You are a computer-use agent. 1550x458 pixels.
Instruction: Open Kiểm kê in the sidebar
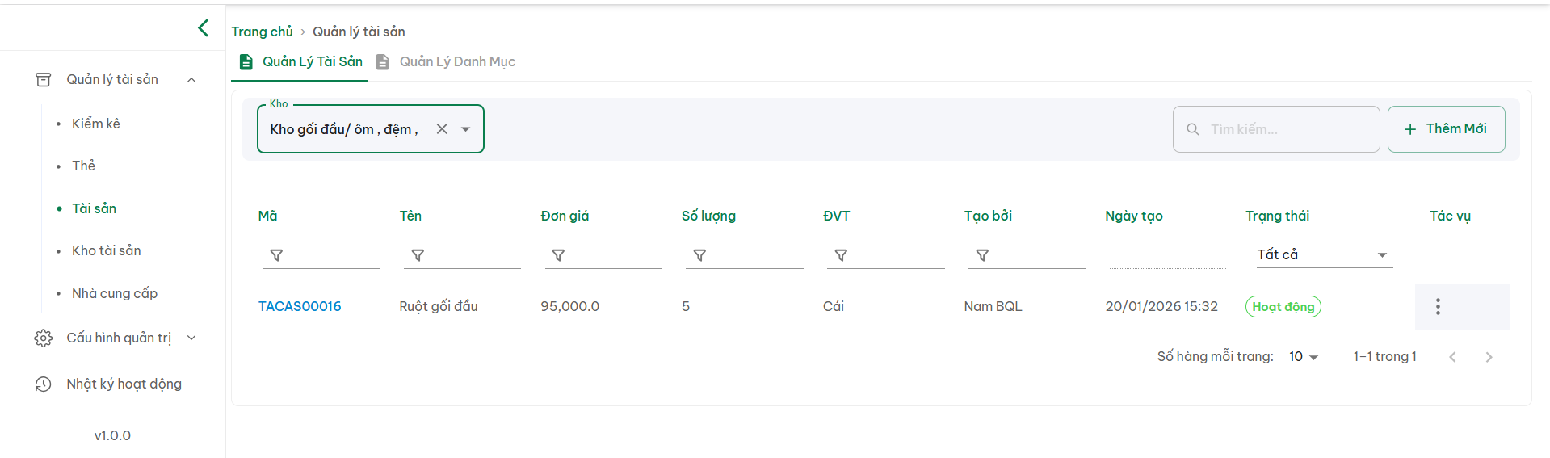pos(96,124)
